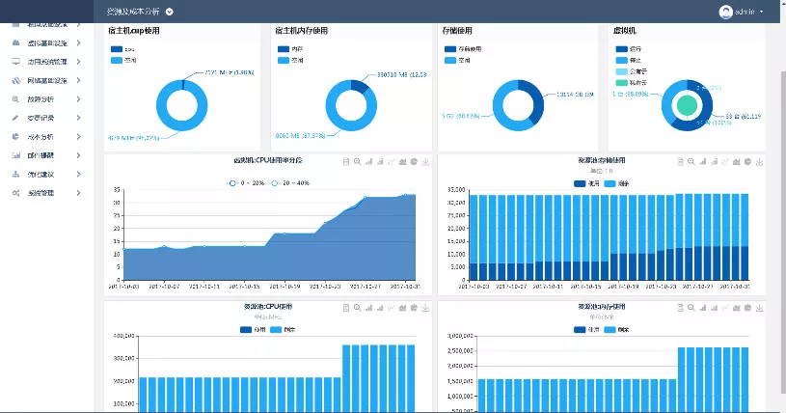Image resolution: width=786 pixels, height=413 pixels.
Task: Click the monitor icon beside 应用系统管理
Action: 16,62
